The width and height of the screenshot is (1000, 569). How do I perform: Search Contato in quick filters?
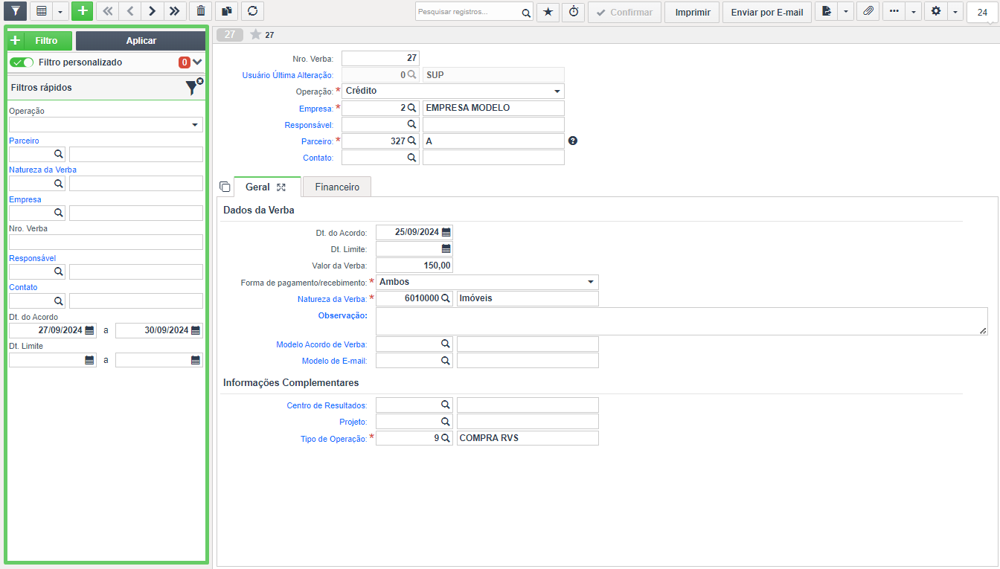tap(58, 301)
